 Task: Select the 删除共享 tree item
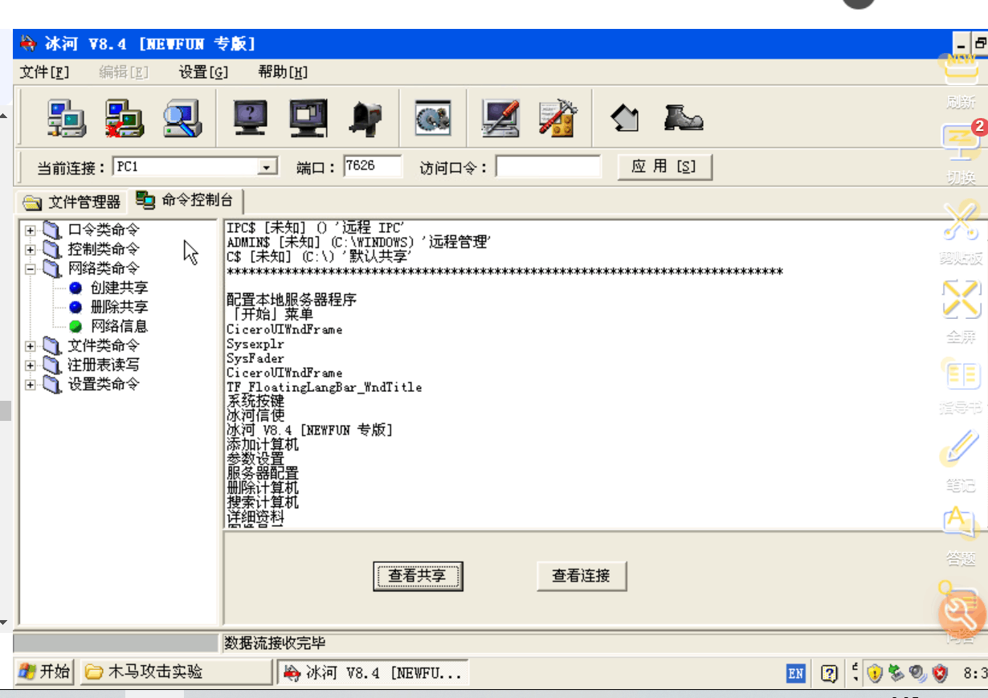click(120, 307)
